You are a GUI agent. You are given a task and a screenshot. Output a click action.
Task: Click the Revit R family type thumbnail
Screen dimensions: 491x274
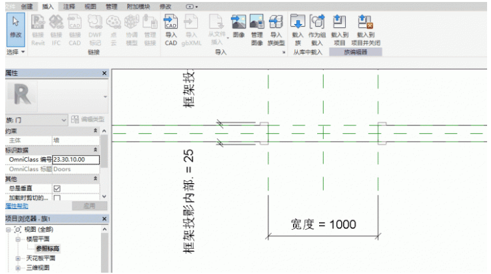click(21, 95)
